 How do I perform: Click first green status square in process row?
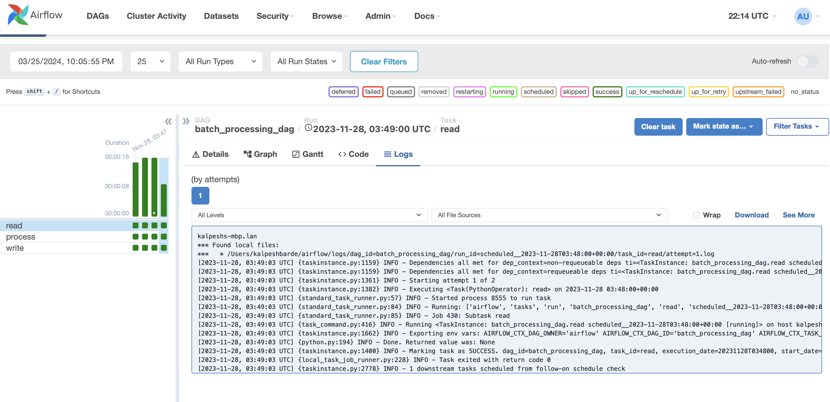pyautogui.click(x=136, y=237)
